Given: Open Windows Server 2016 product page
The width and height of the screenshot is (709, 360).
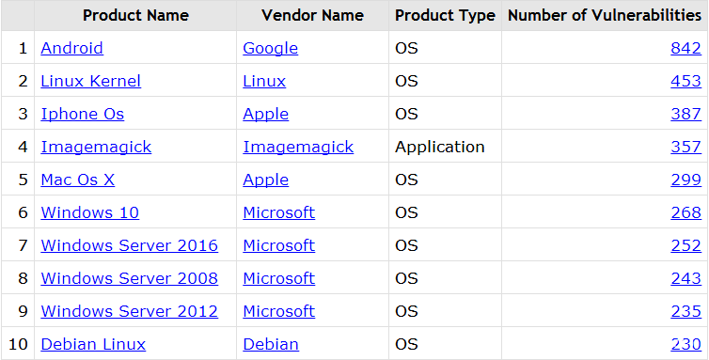Looking at the screenshot, I should (x=130, y=245).
